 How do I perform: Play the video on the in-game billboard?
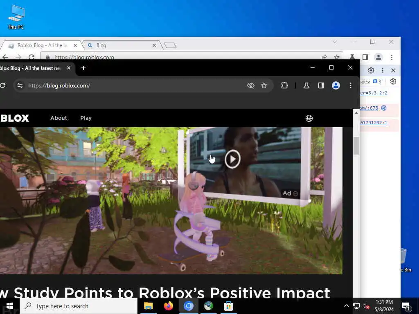pyautogui.click(x=232, y=159)
